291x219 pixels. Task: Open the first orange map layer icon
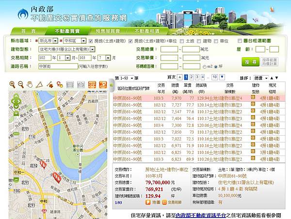click(92, 85)
